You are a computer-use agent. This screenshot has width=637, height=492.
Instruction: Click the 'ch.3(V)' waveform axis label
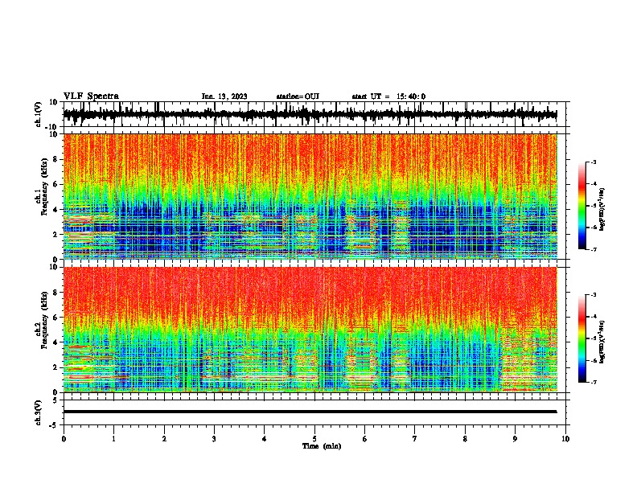tap(39, 412)
